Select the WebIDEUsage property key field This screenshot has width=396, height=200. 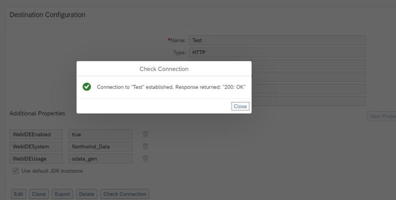coord(36,159)
